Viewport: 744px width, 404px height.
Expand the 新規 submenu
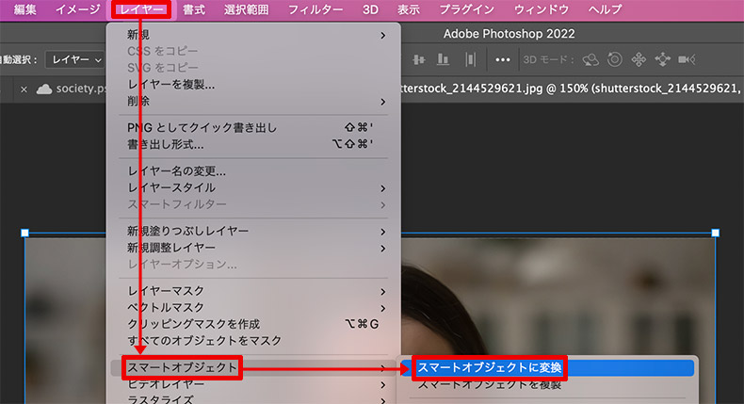[255, 35]
